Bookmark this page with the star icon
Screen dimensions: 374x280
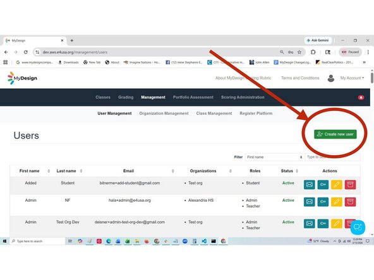(299, 52)
